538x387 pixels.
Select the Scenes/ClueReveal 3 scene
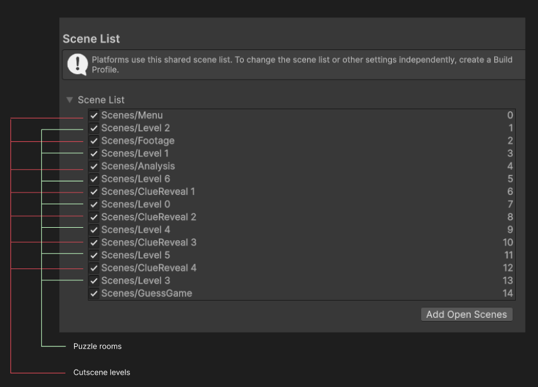pos(149,243)
